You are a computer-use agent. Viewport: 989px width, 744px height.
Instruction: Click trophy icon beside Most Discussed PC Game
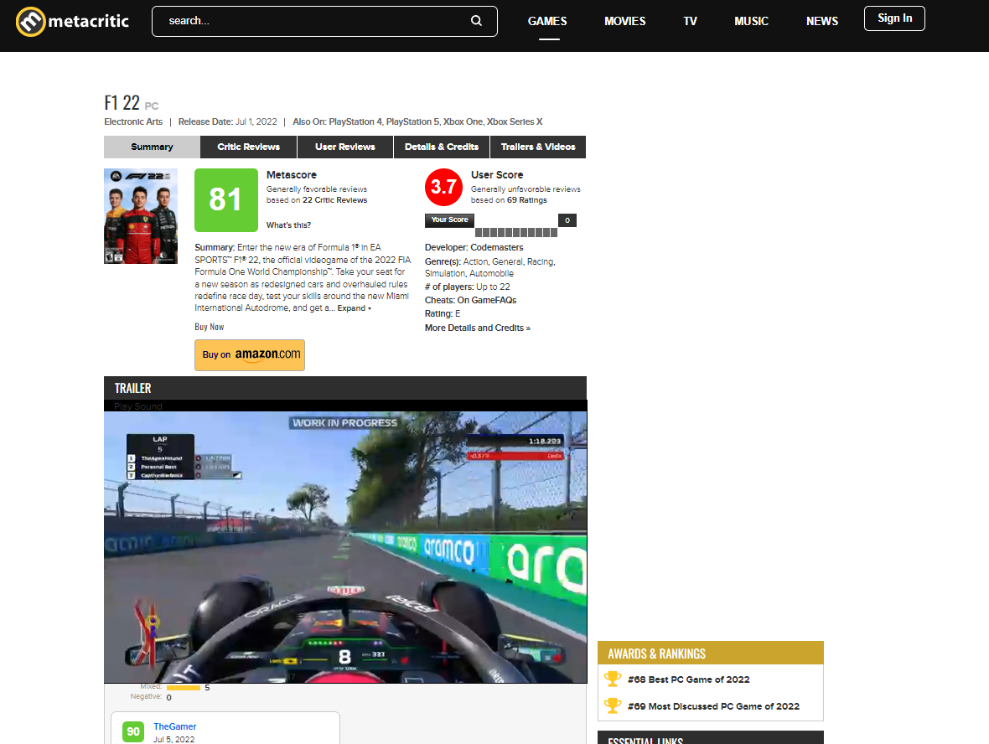(x=613, y=705)
